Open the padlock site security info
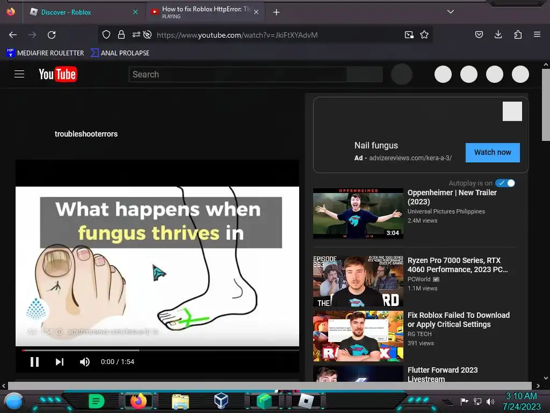Viewport: 550px width, 413px height. coord(121,34)
